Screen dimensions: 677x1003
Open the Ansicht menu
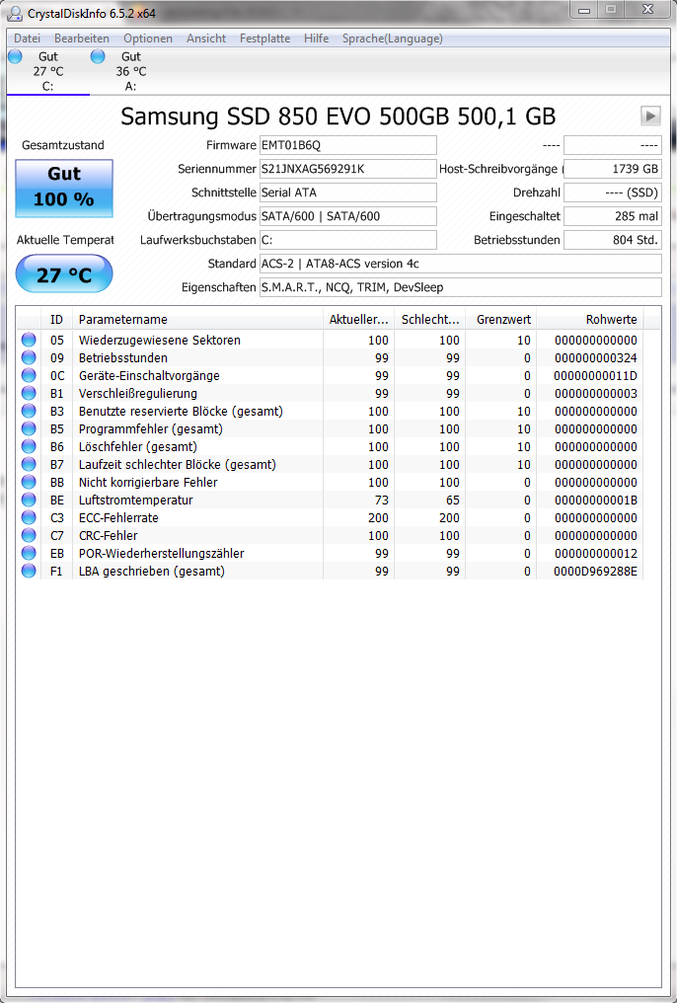[206, 39]
